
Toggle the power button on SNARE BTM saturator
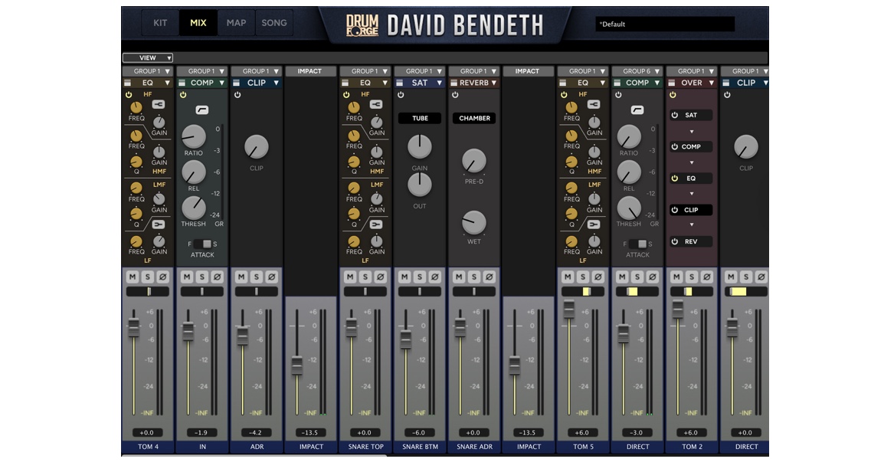pos(401,95)
